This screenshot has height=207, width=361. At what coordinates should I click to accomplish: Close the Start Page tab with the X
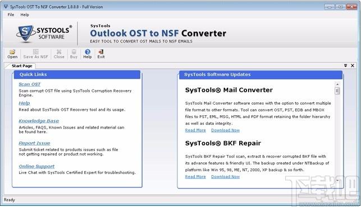(353, 65)
